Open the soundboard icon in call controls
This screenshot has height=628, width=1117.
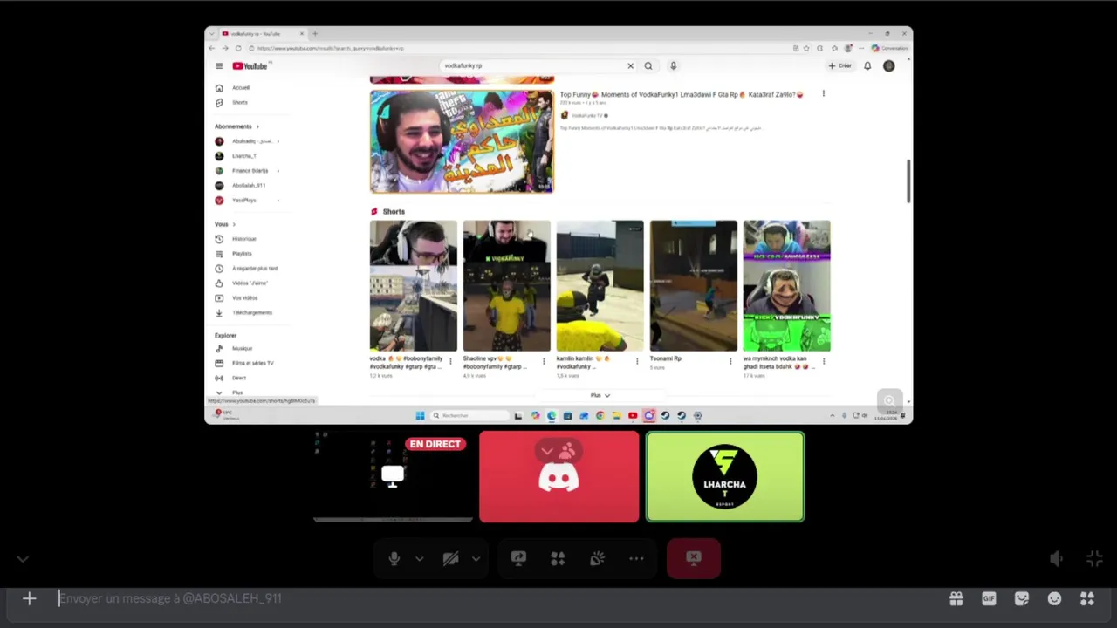(x=597, y=559)
